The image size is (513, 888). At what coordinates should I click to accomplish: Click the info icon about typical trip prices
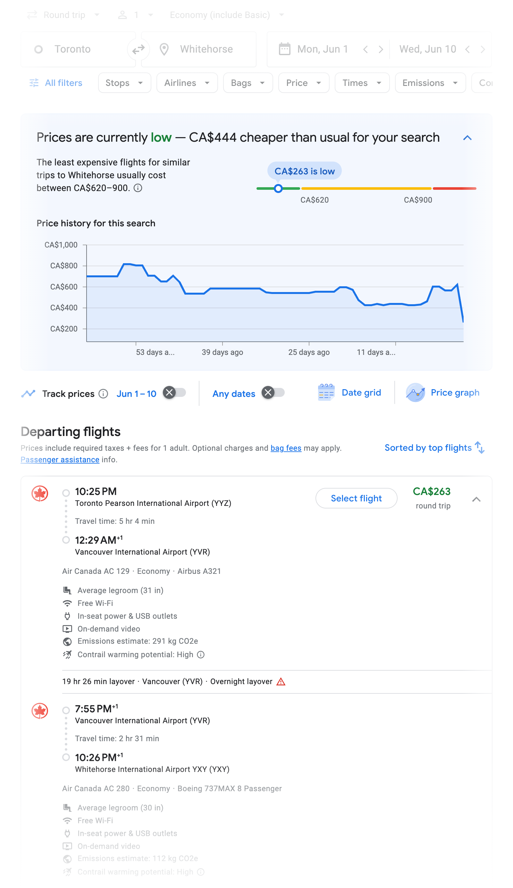click(x=138, y=188)
